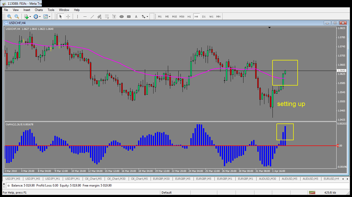Viewport: 352px width, 197px height.
Task: Switch to the EURUSD,H4 chart tab
Action: 331,179
